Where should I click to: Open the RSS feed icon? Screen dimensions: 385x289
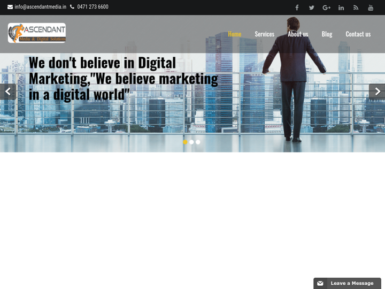click(356, 7)
